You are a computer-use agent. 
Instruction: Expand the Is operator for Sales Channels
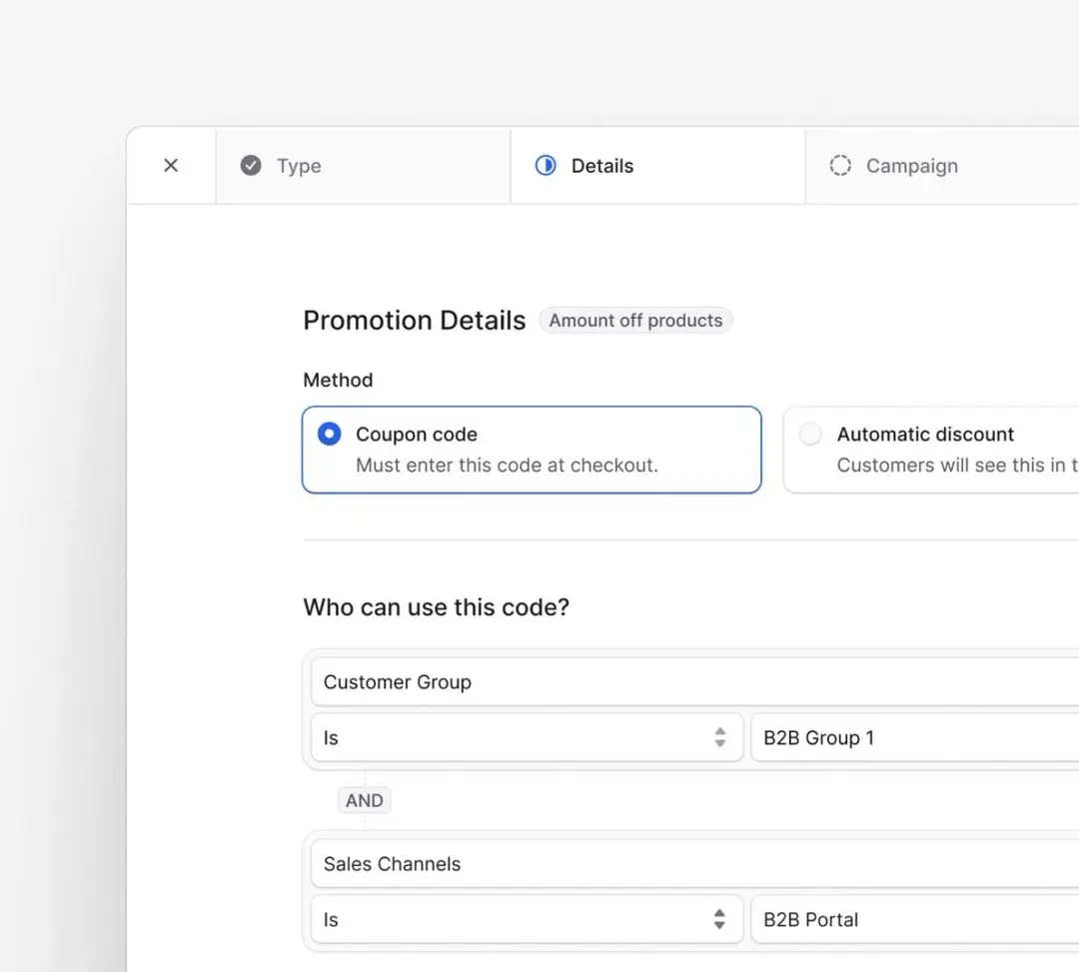click(528, 919)
